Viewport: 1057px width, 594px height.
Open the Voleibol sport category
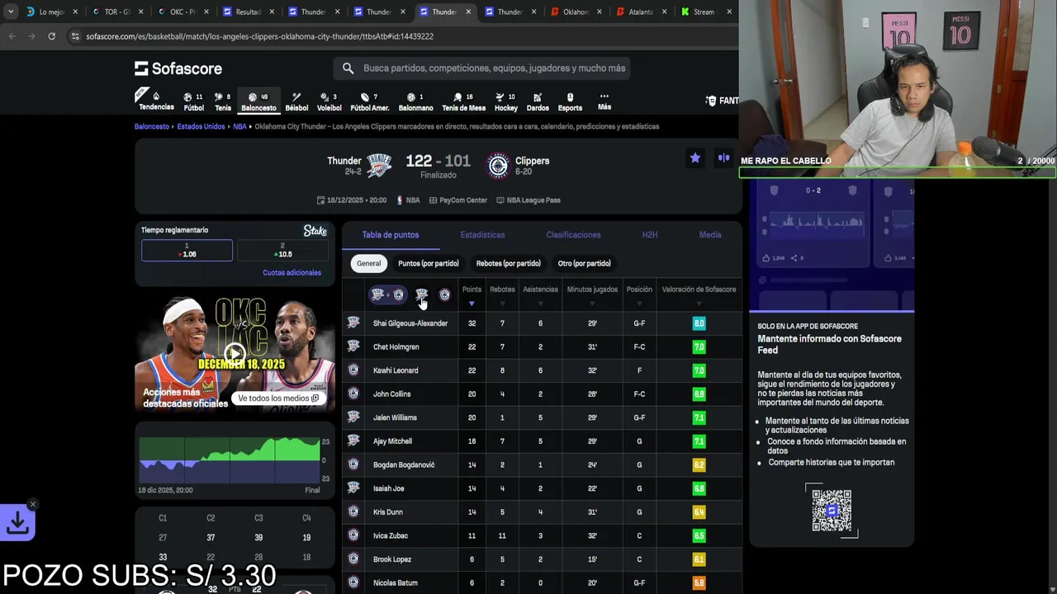(x=329, y=101)
